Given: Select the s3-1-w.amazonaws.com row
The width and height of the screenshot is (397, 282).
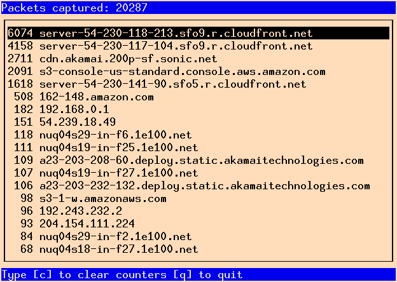Looking at the screenshot, I should coord(198,198).
